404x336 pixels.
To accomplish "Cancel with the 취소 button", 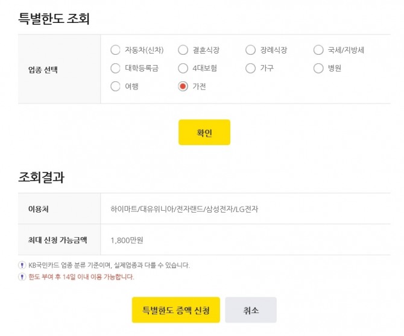I will point(251,310).
